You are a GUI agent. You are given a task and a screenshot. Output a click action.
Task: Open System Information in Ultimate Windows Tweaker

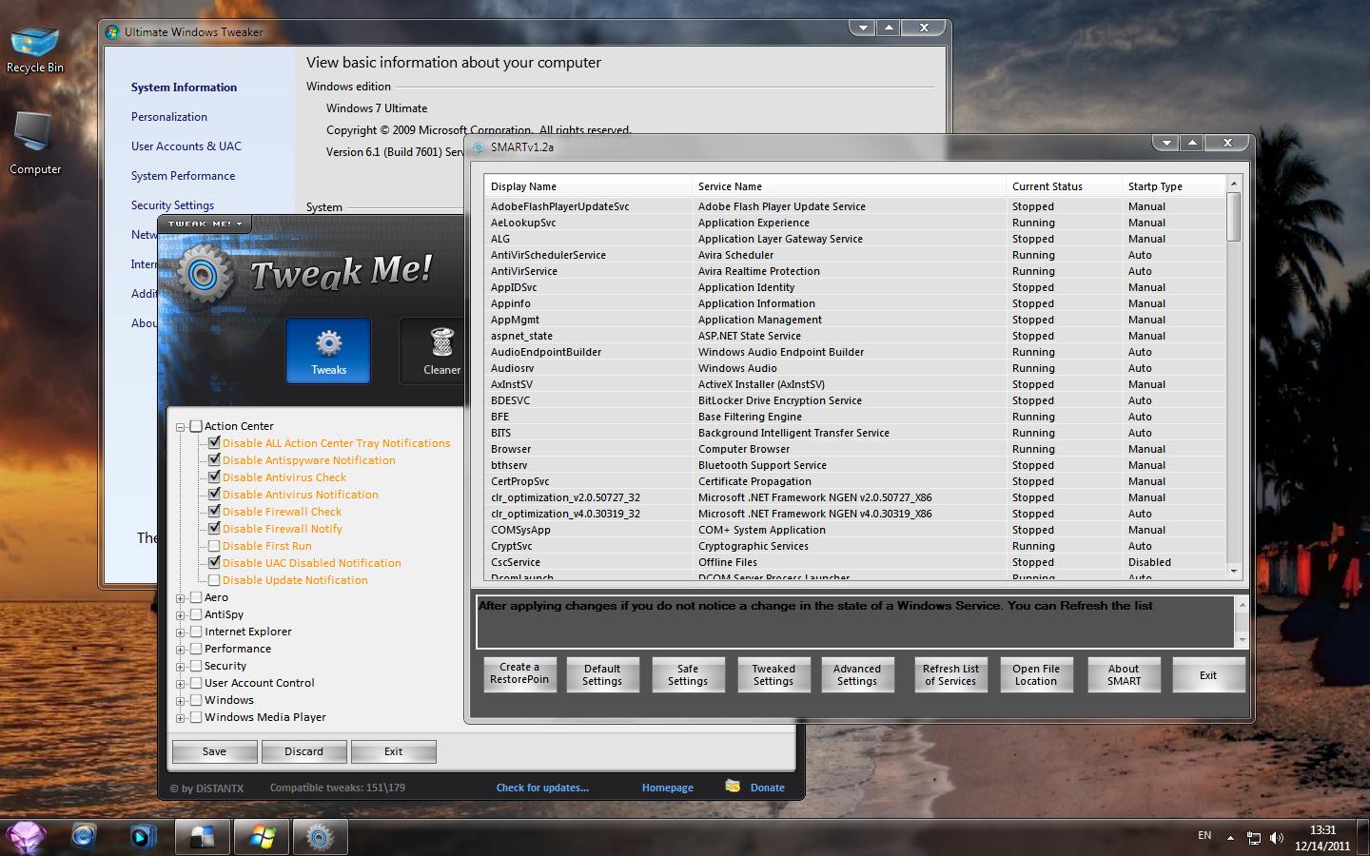pos(184,88)
